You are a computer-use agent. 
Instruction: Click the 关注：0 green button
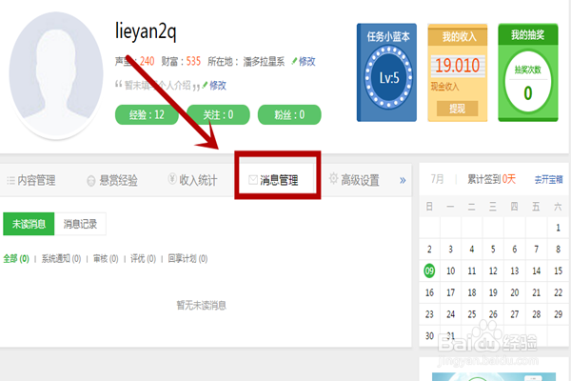218,115
